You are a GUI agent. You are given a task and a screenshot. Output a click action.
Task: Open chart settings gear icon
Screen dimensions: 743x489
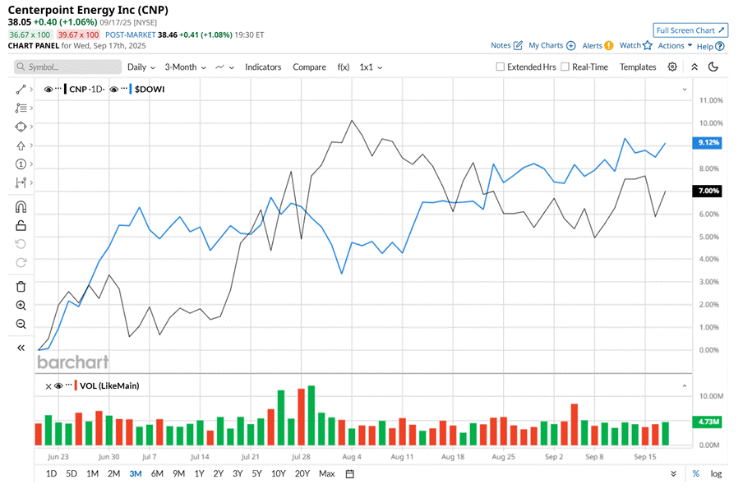coord(672,67)
